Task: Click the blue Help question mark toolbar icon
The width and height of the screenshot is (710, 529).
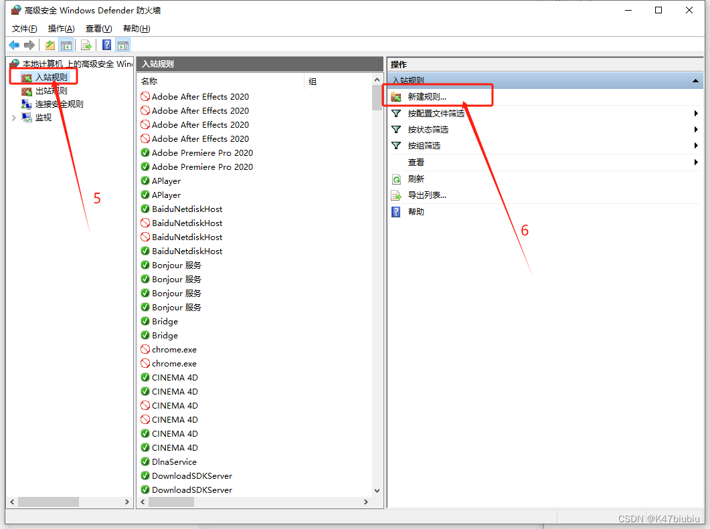Action: pyautogui.click(x=107, y=45)
